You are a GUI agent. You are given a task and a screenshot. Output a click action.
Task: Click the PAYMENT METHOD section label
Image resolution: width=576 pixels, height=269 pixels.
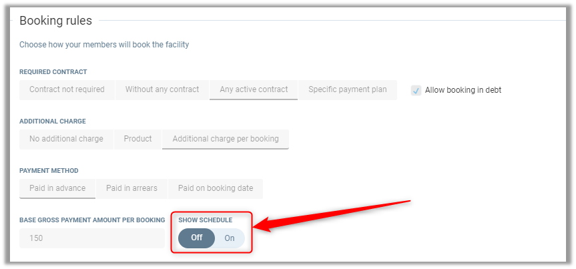[x=49, y=170]
